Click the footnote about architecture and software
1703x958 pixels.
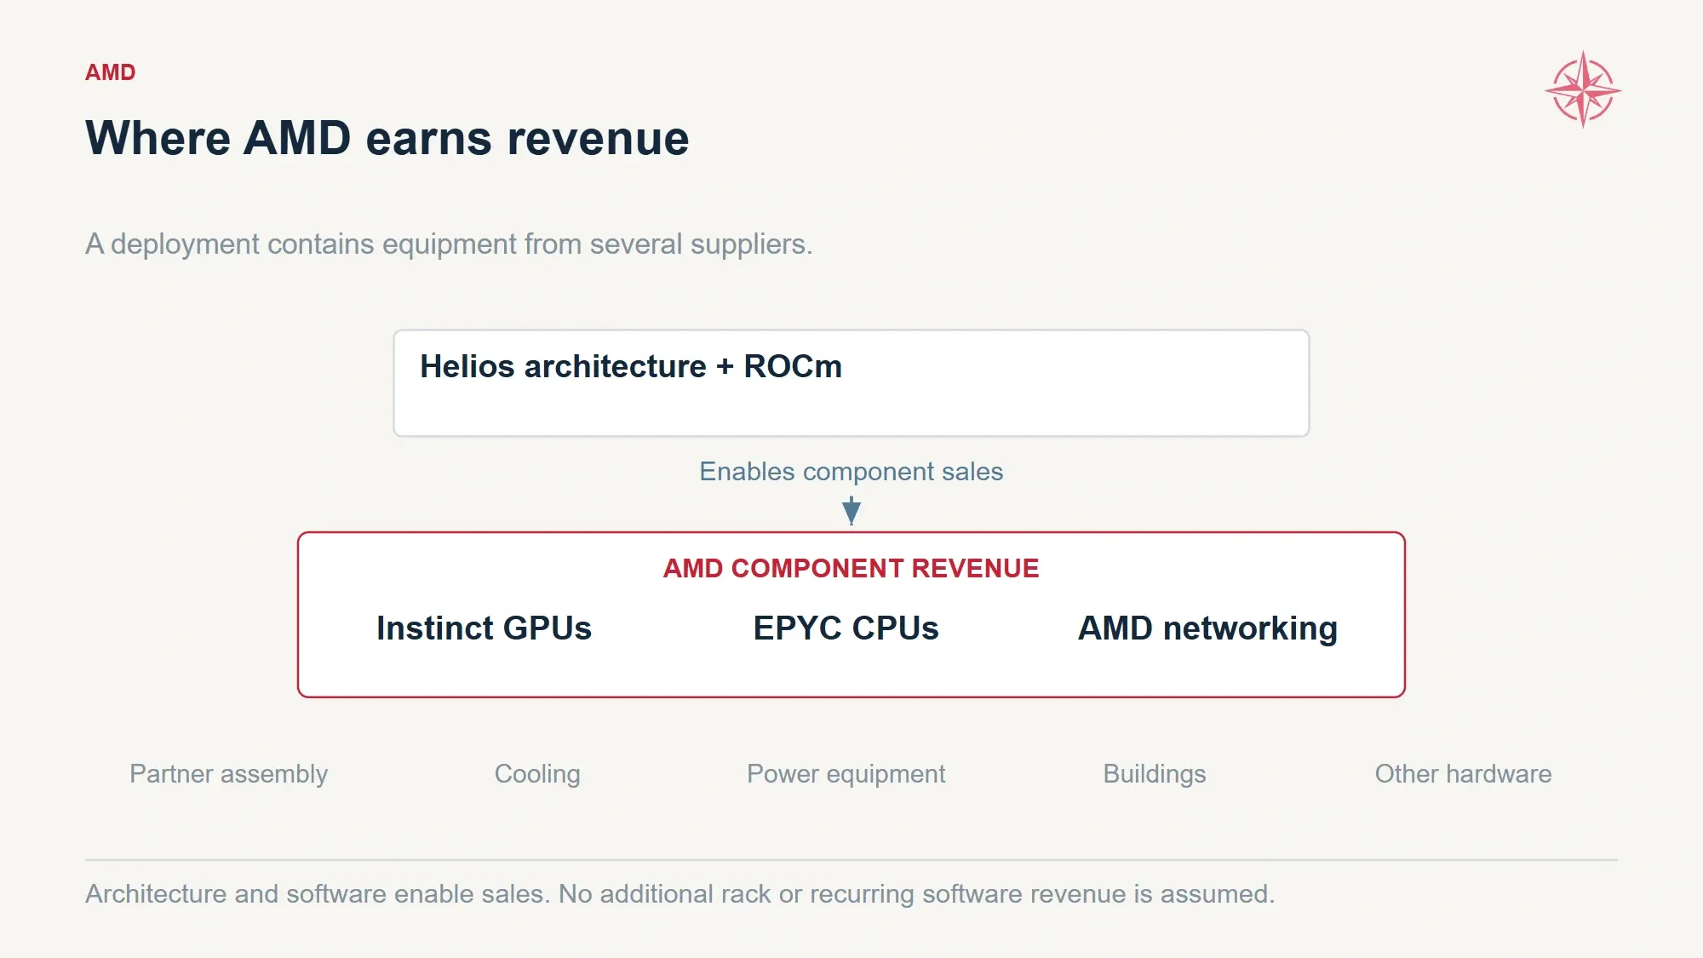click(x=679, y=894)
